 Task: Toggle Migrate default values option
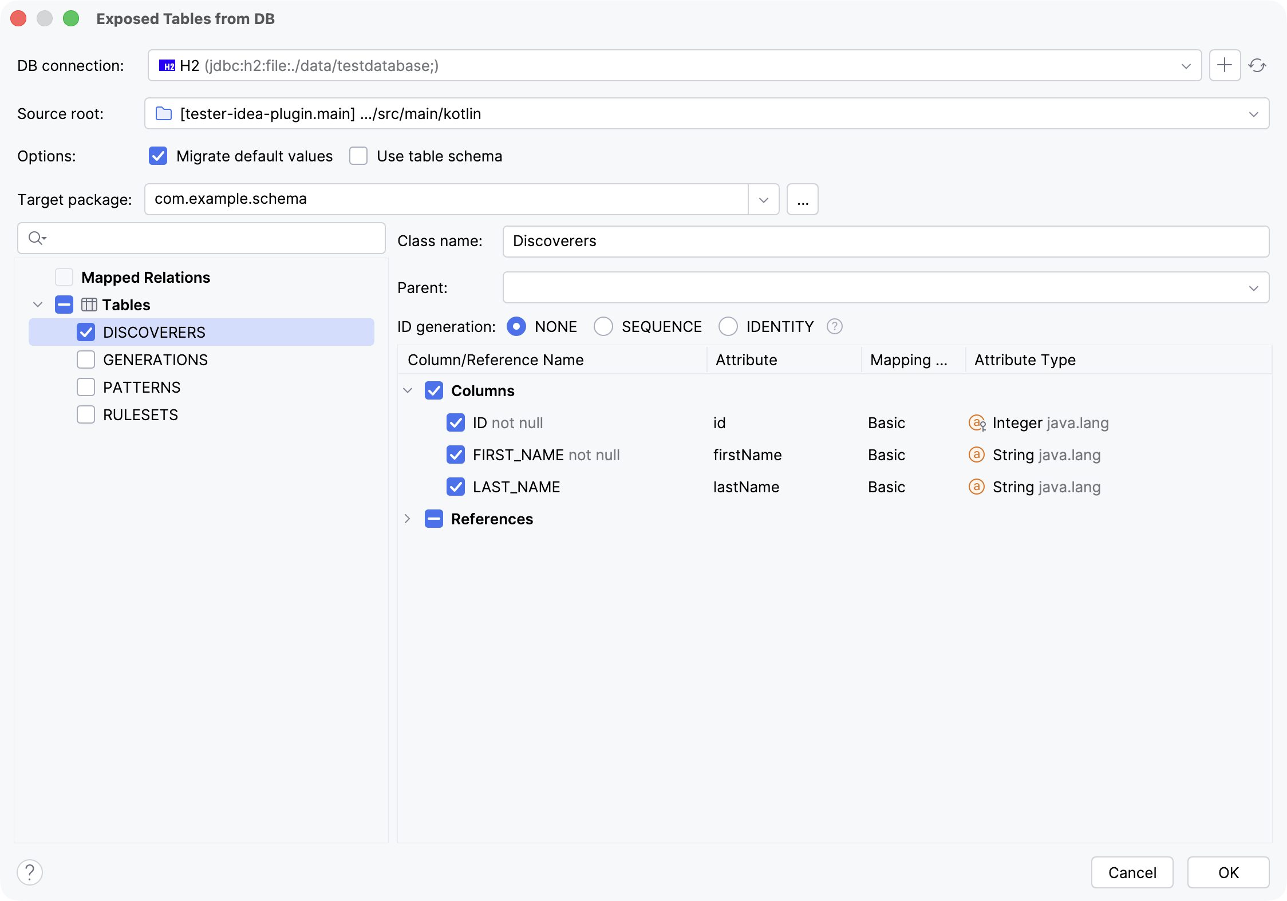(x=158, y=156)
